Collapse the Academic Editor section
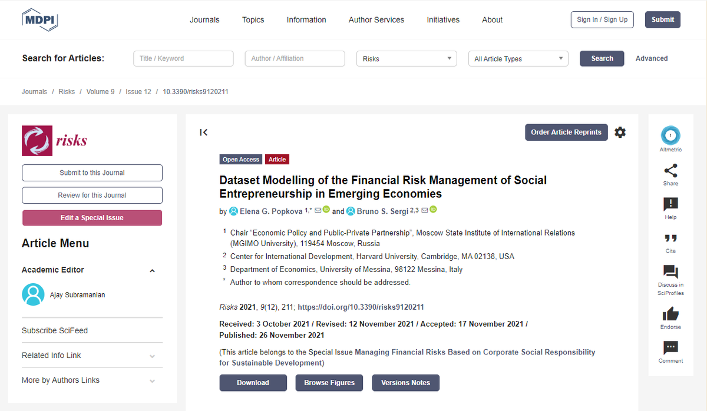This screenshot has height=411, width=707. pos(153,270)
